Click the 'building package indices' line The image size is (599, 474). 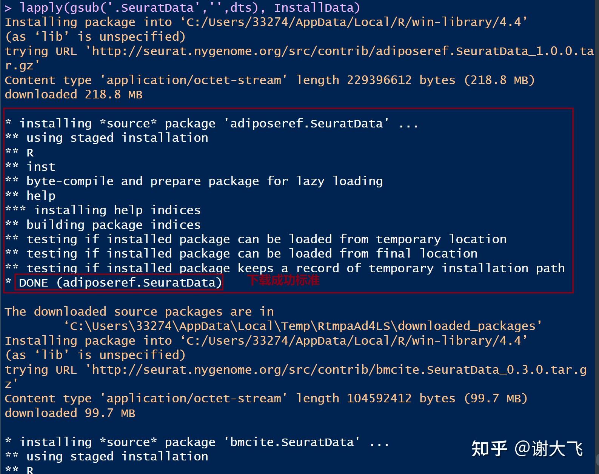(113, 225)
